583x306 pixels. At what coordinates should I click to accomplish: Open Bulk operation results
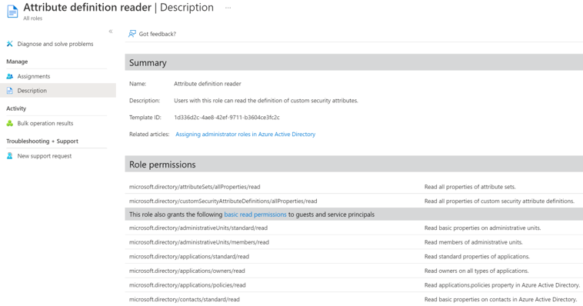[x=45, y=123]
